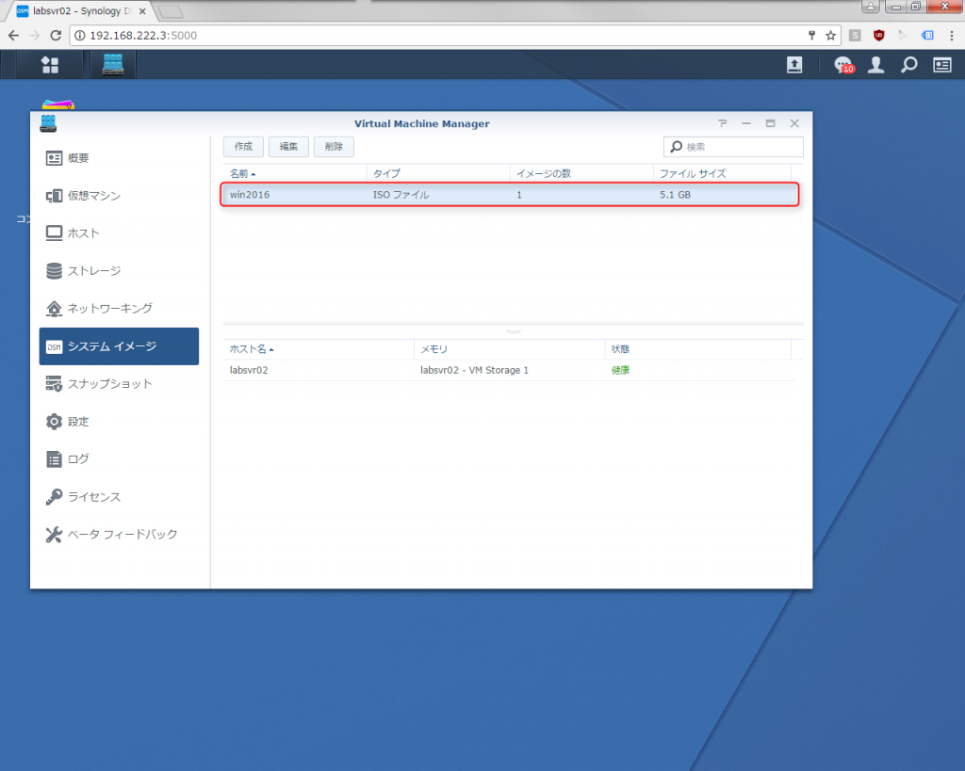The width and height of the screenshot is (965, 771).
Task: Click the ISO ファイル type cell
Action: point(401,195)
